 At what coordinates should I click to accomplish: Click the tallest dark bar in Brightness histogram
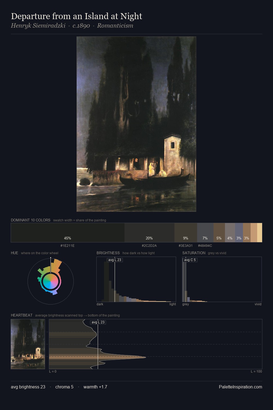tap(106, 282)
